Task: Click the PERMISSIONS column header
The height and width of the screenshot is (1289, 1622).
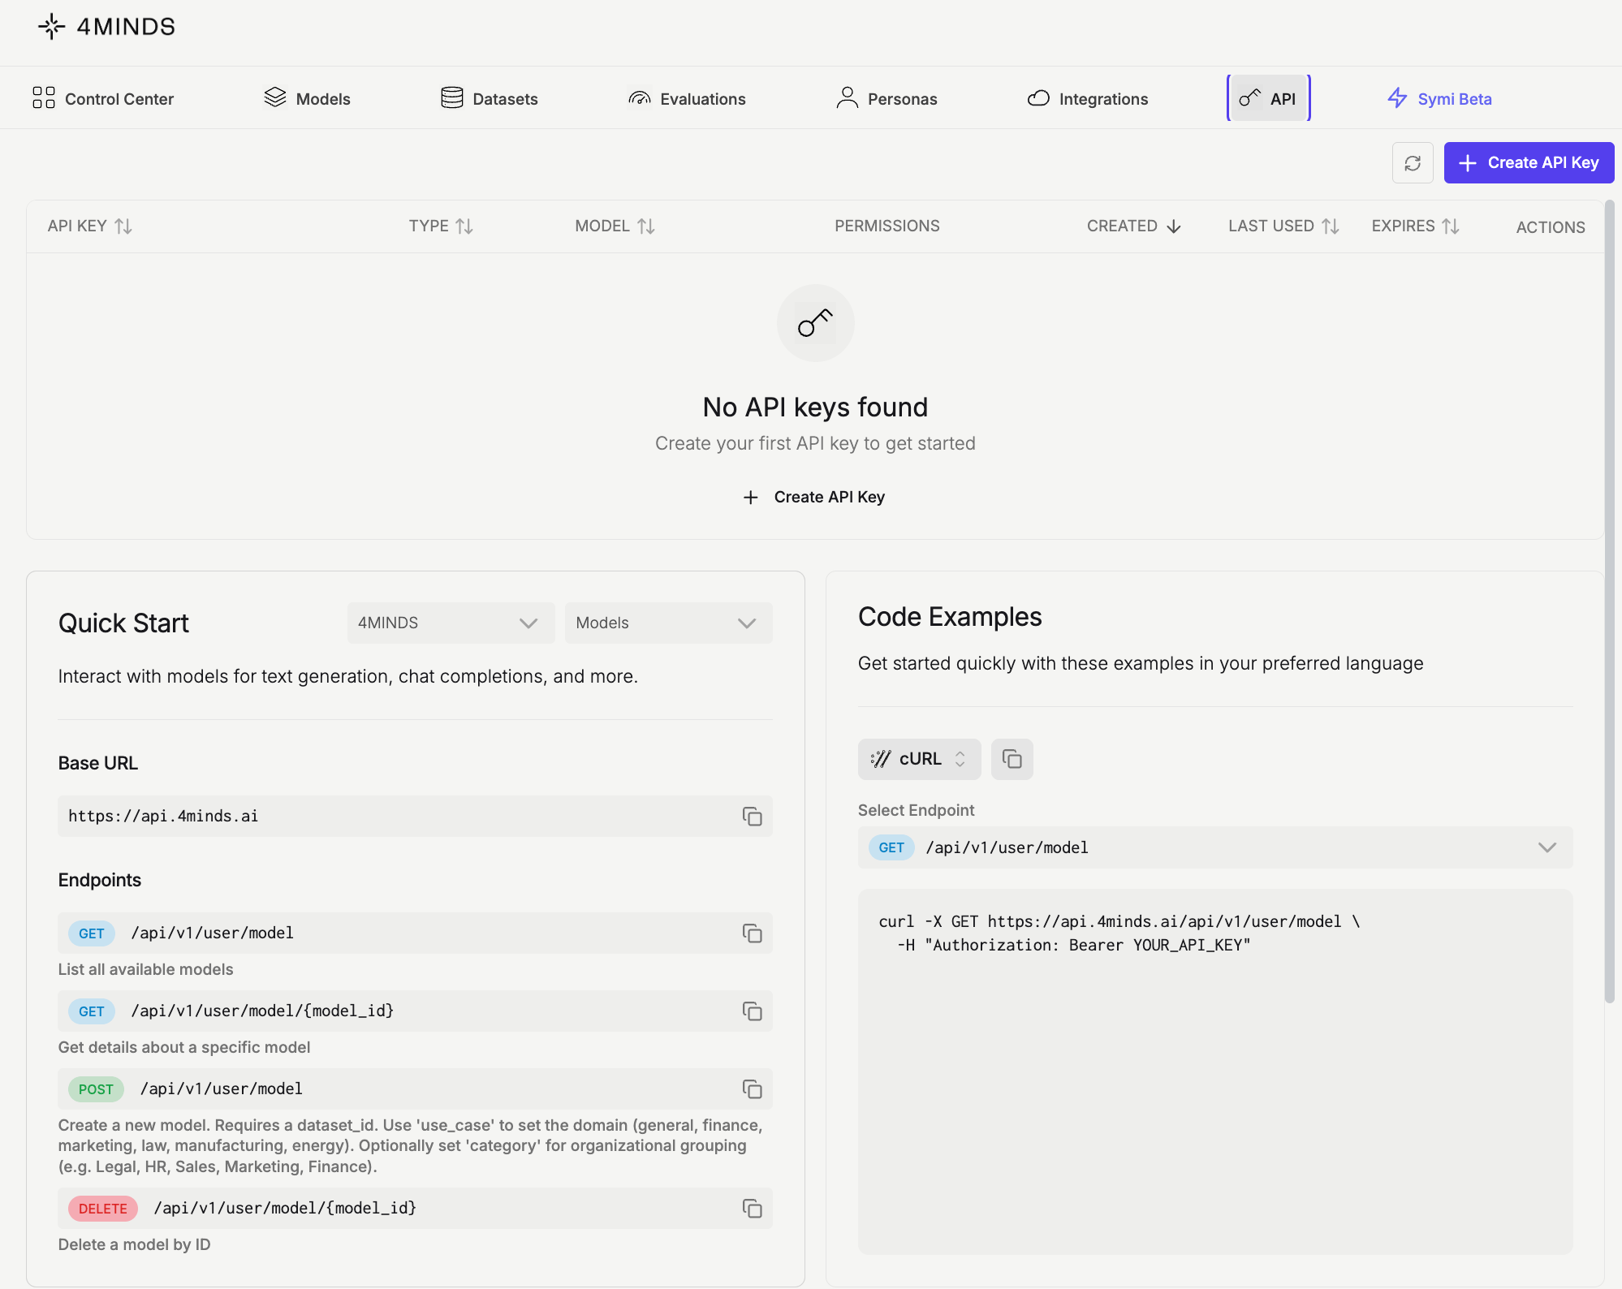Action: (x=887, y=226)
